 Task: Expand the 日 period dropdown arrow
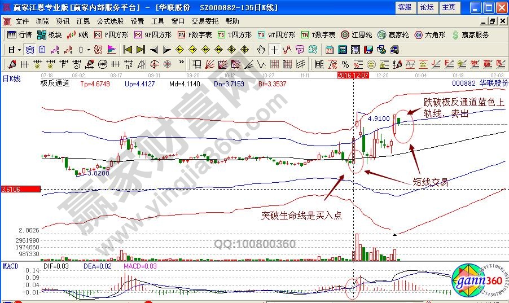[x=19, y=49]
